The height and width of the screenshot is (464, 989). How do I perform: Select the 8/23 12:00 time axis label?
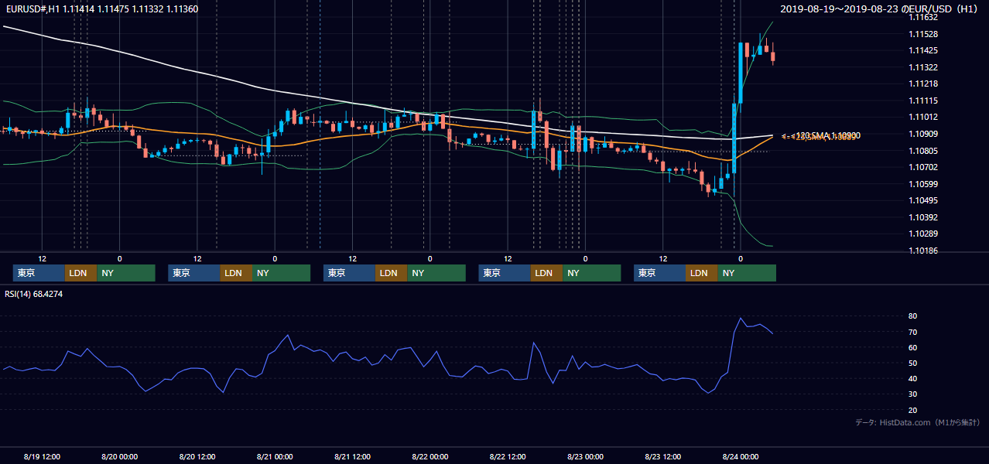pyautogui.click(x=662, y=457)
